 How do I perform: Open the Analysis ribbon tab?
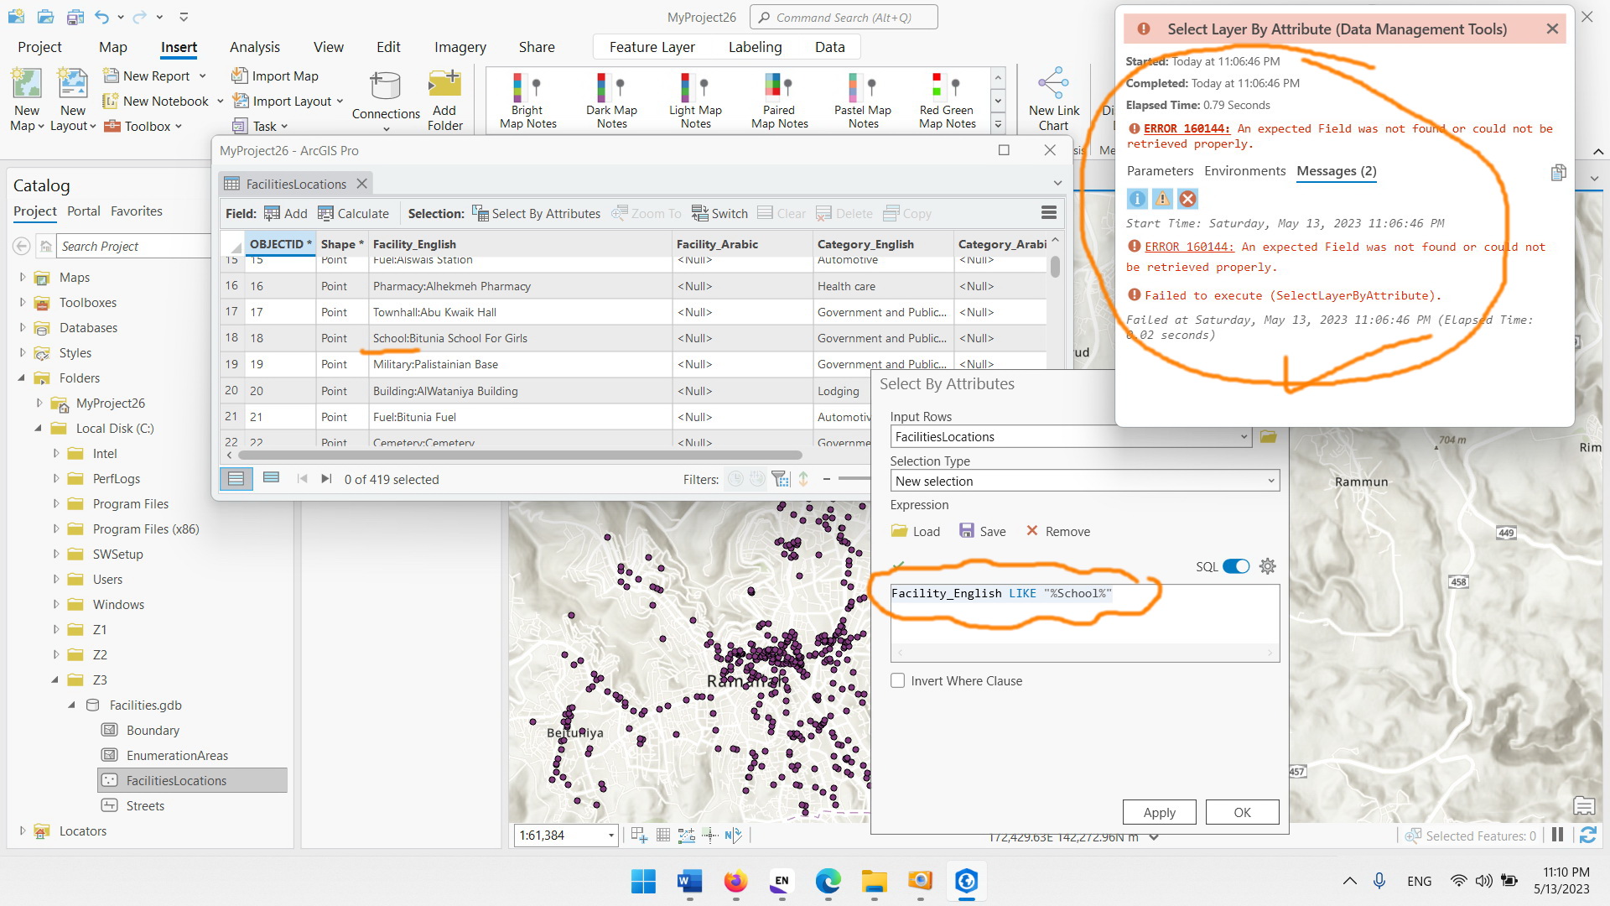click(x=254, y=47)
